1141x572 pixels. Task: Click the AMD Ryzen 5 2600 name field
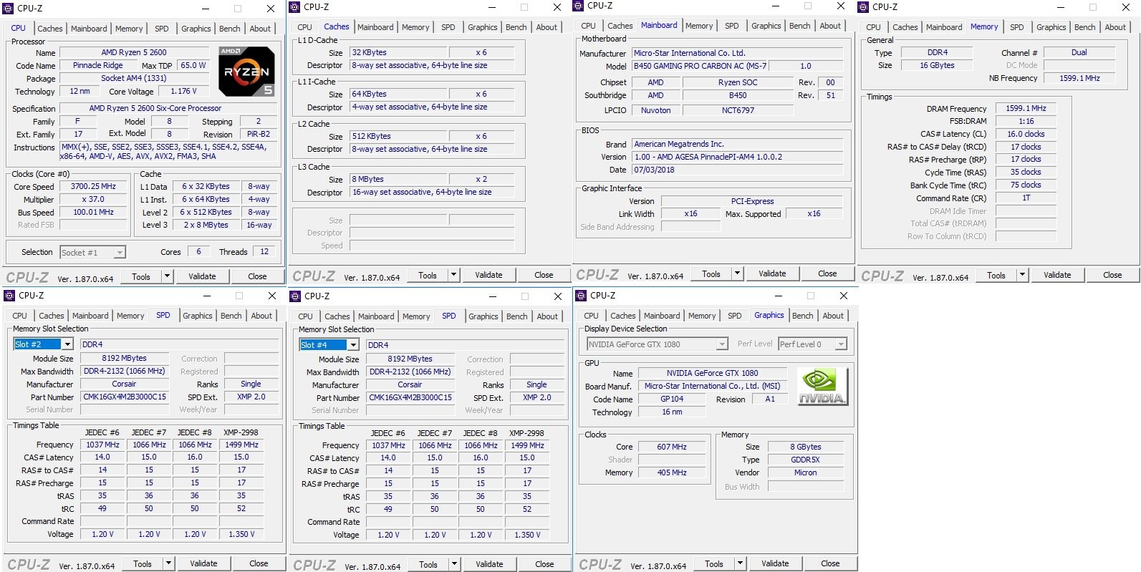click(134, 52)
